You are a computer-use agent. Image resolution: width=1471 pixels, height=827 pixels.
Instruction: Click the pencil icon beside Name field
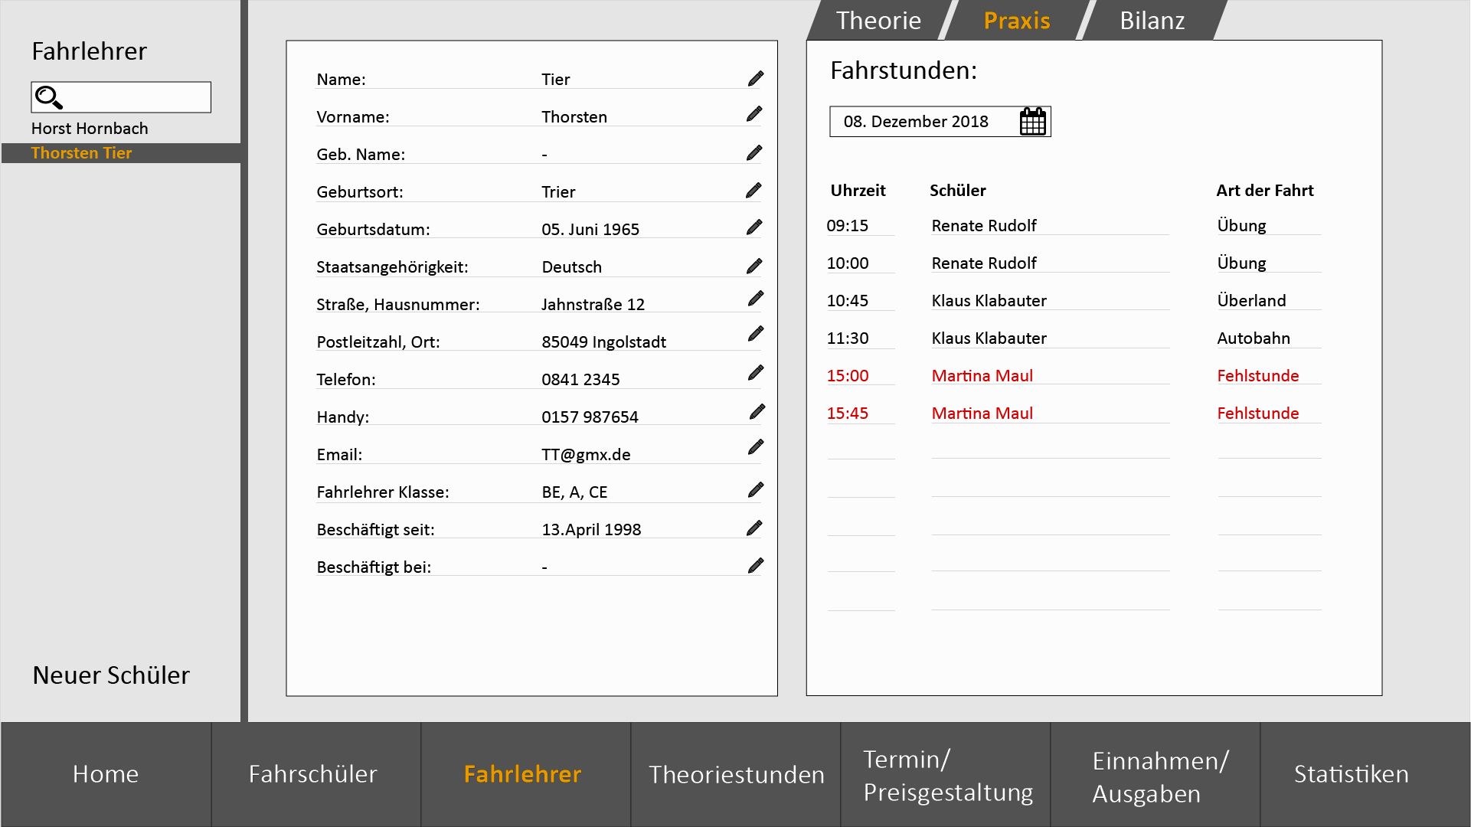pos(756,79)
